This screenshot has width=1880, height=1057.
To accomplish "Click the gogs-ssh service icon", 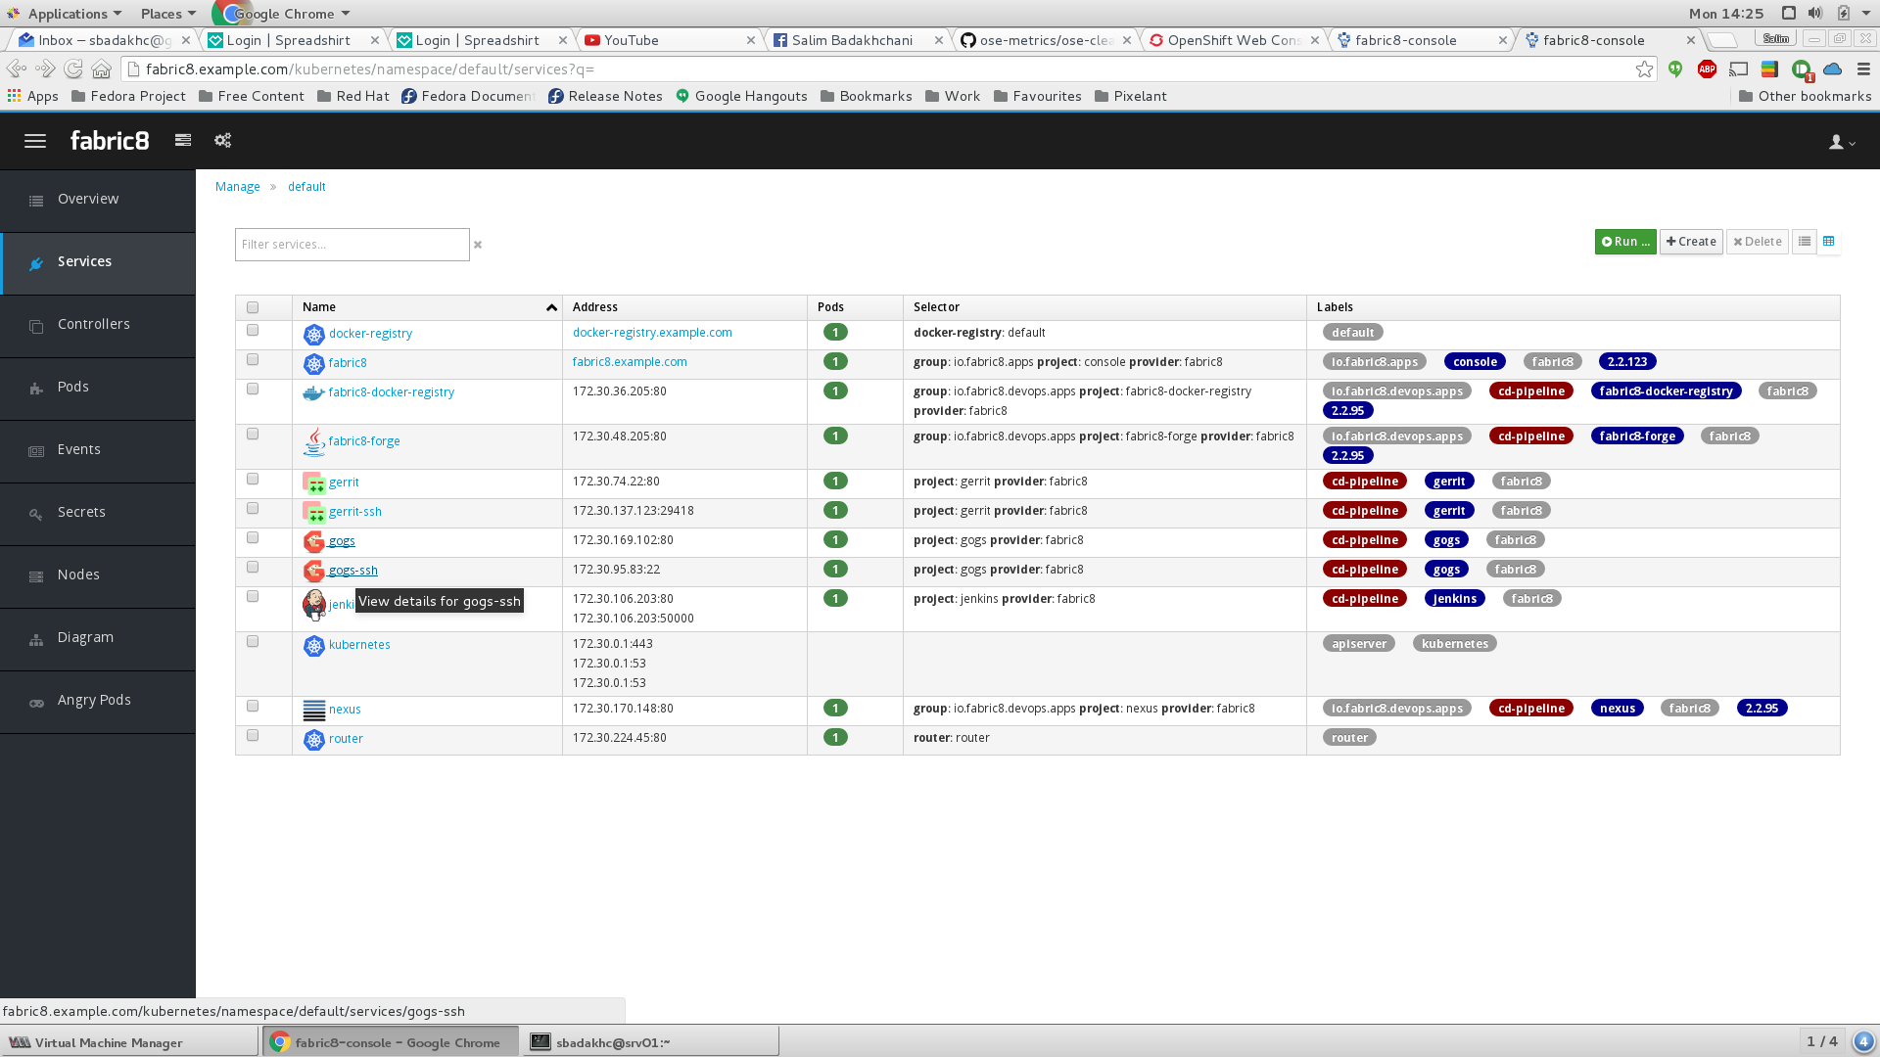I will [313, 572].
